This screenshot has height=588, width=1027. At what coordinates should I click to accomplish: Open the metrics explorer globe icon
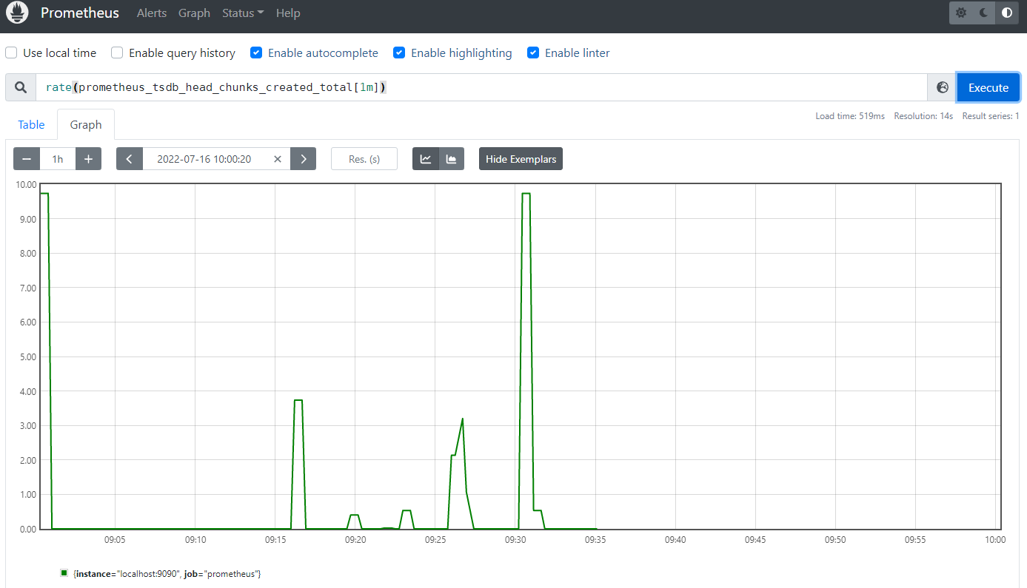click(x=942, y=87)
